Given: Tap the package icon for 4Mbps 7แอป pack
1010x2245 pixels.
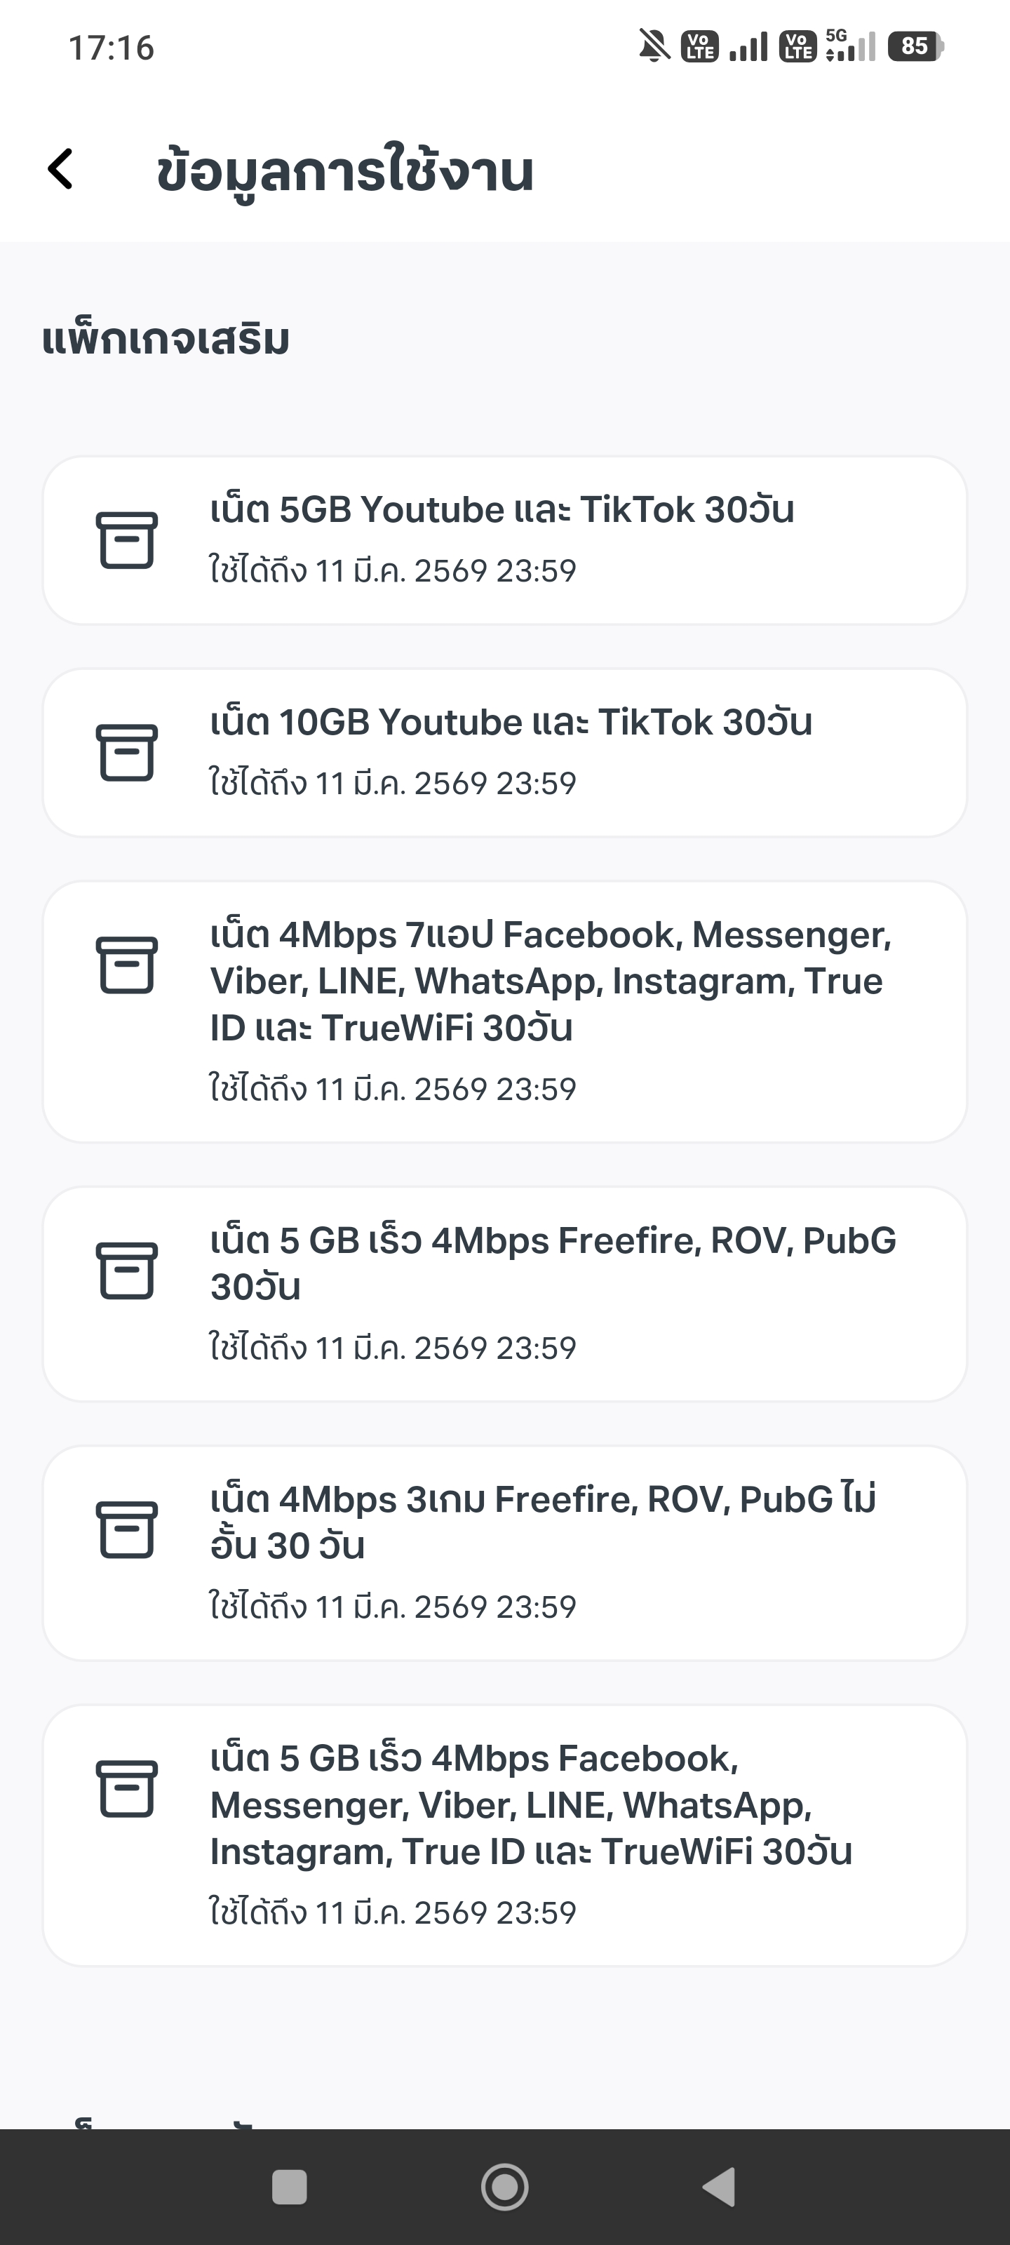Looking at the screenshot, I should click(x=126, y=965).
